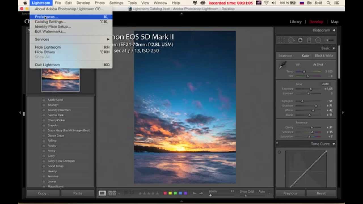This screenshot has width=363, height=204.
Task: Toggle the Bouncy preset checkbox
Action: pos(44,105)
